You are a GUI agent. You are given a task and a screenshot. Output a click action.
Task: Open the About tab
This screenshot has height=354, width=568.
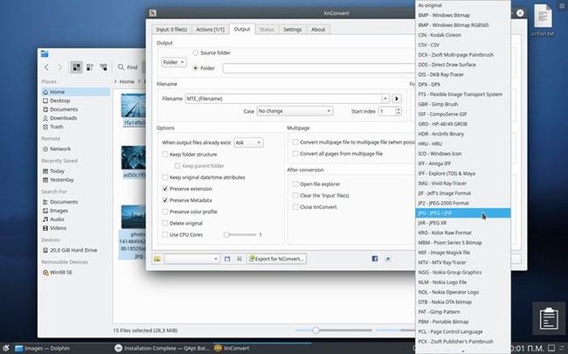tap(318, 30)
